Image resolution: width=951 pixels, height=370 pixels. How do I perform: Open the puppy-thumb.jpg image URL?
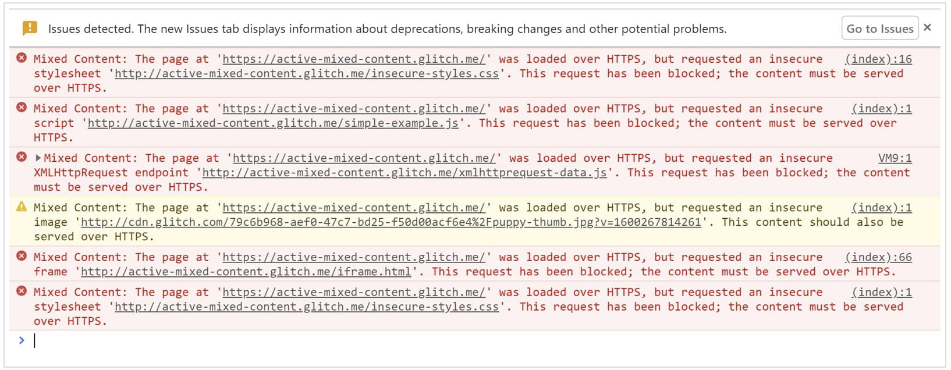tap(391, 222)
